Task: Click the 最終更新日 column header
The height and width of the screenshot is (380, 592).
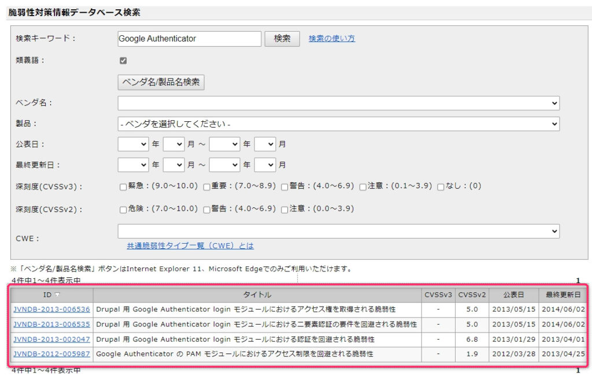Action: tap(563, 295)
